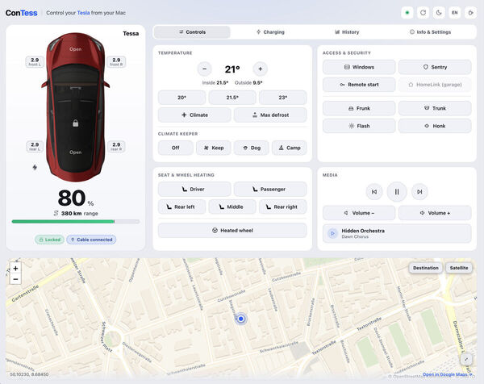The height and width of the screenshot is (384, 484).
Task: Click the map Destination button
Action: coord(426,268)
